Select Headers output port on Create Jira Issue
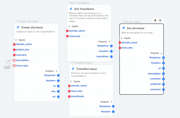The width and height of the screenshot is (180, 118). (x=58, y=81)
